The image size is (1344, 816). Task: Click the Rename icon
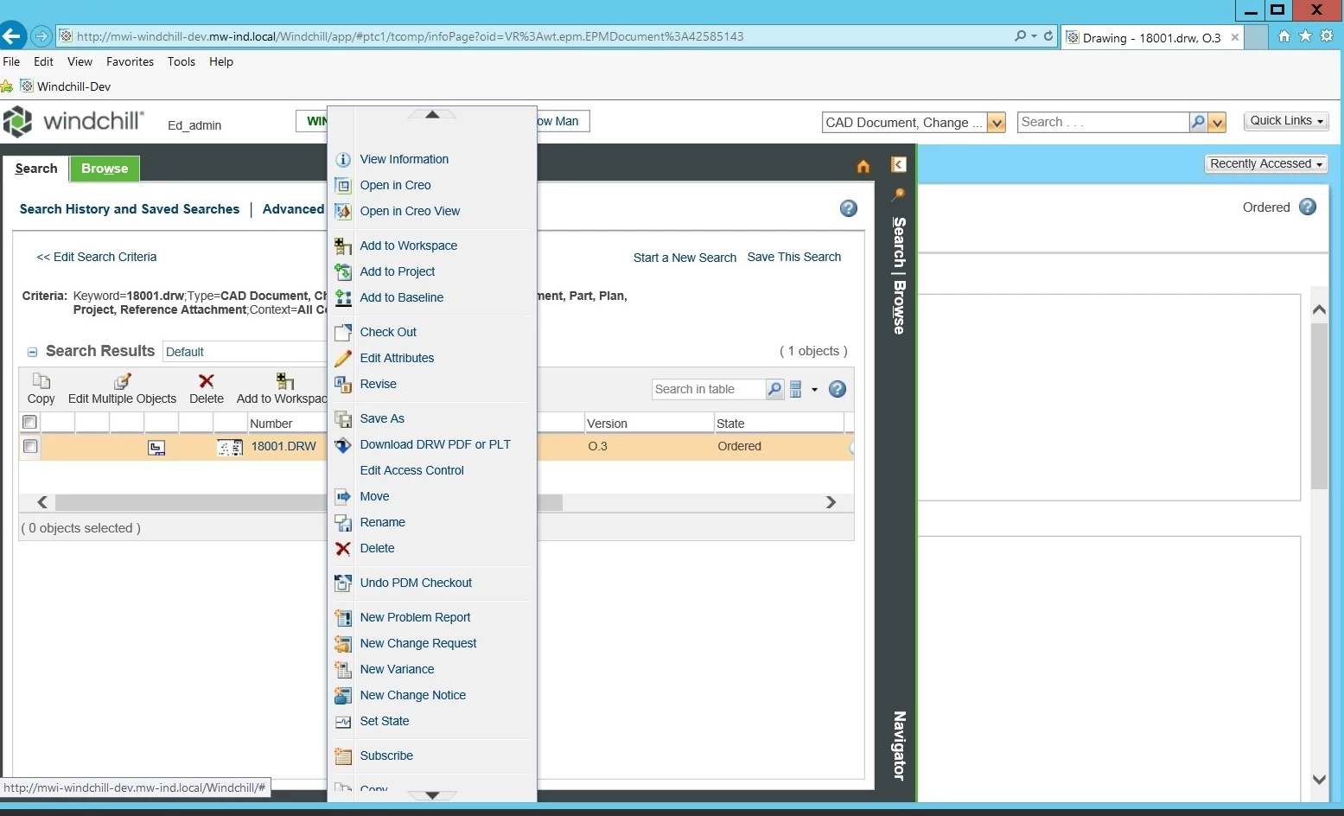pos(343,523)
